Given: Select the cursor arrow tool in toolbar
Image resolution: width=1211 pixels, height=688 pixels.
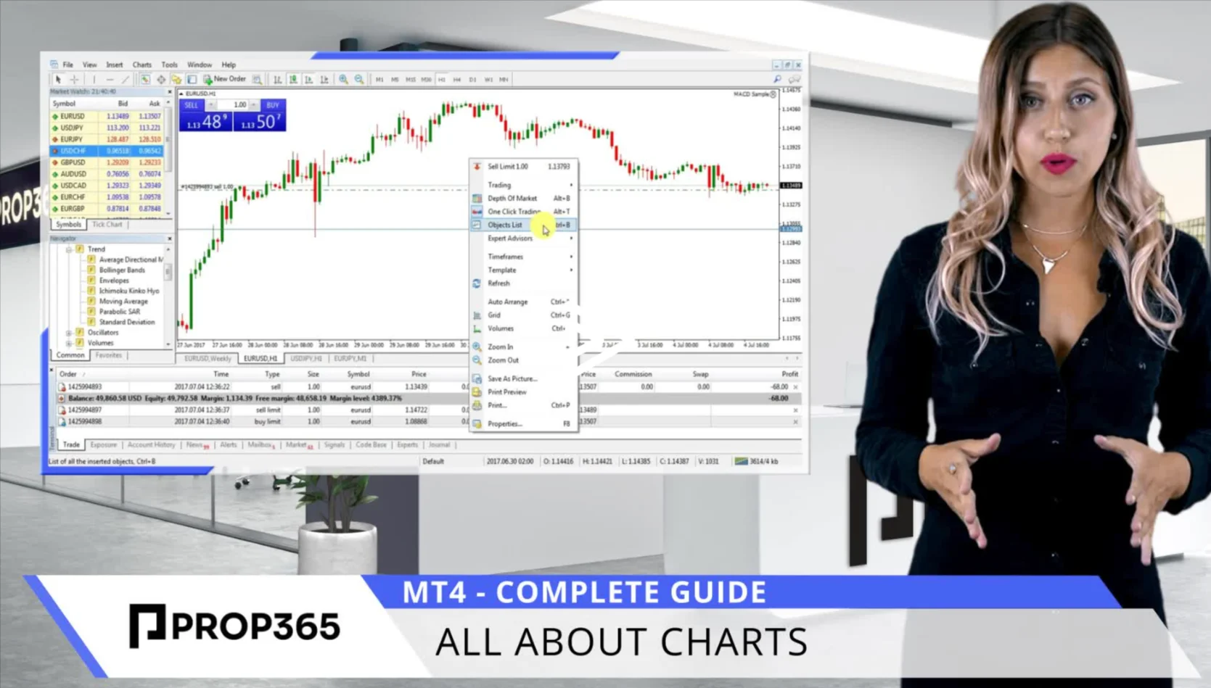Looking at the screenshot, I should pyautogui.click(x=58, y=80).
